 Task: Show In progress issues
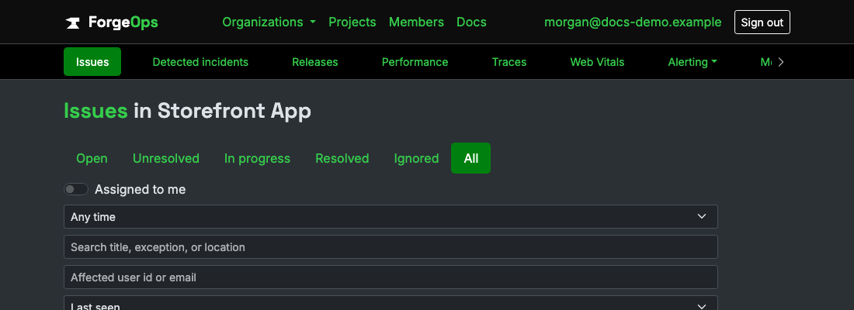257,158
